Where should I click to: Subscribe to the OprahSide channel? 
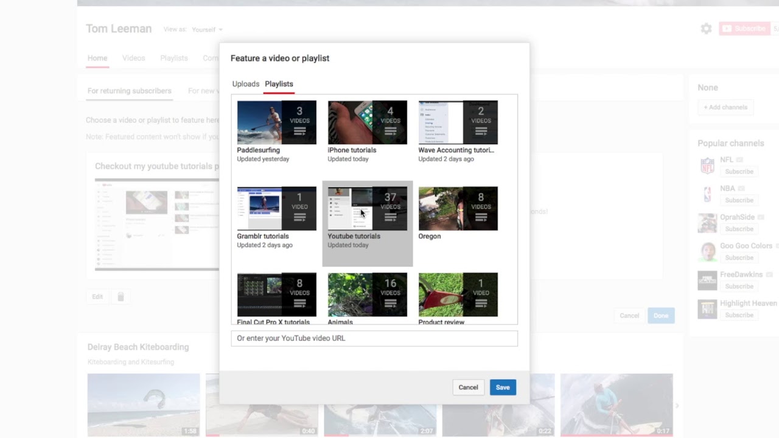(739, 229)
